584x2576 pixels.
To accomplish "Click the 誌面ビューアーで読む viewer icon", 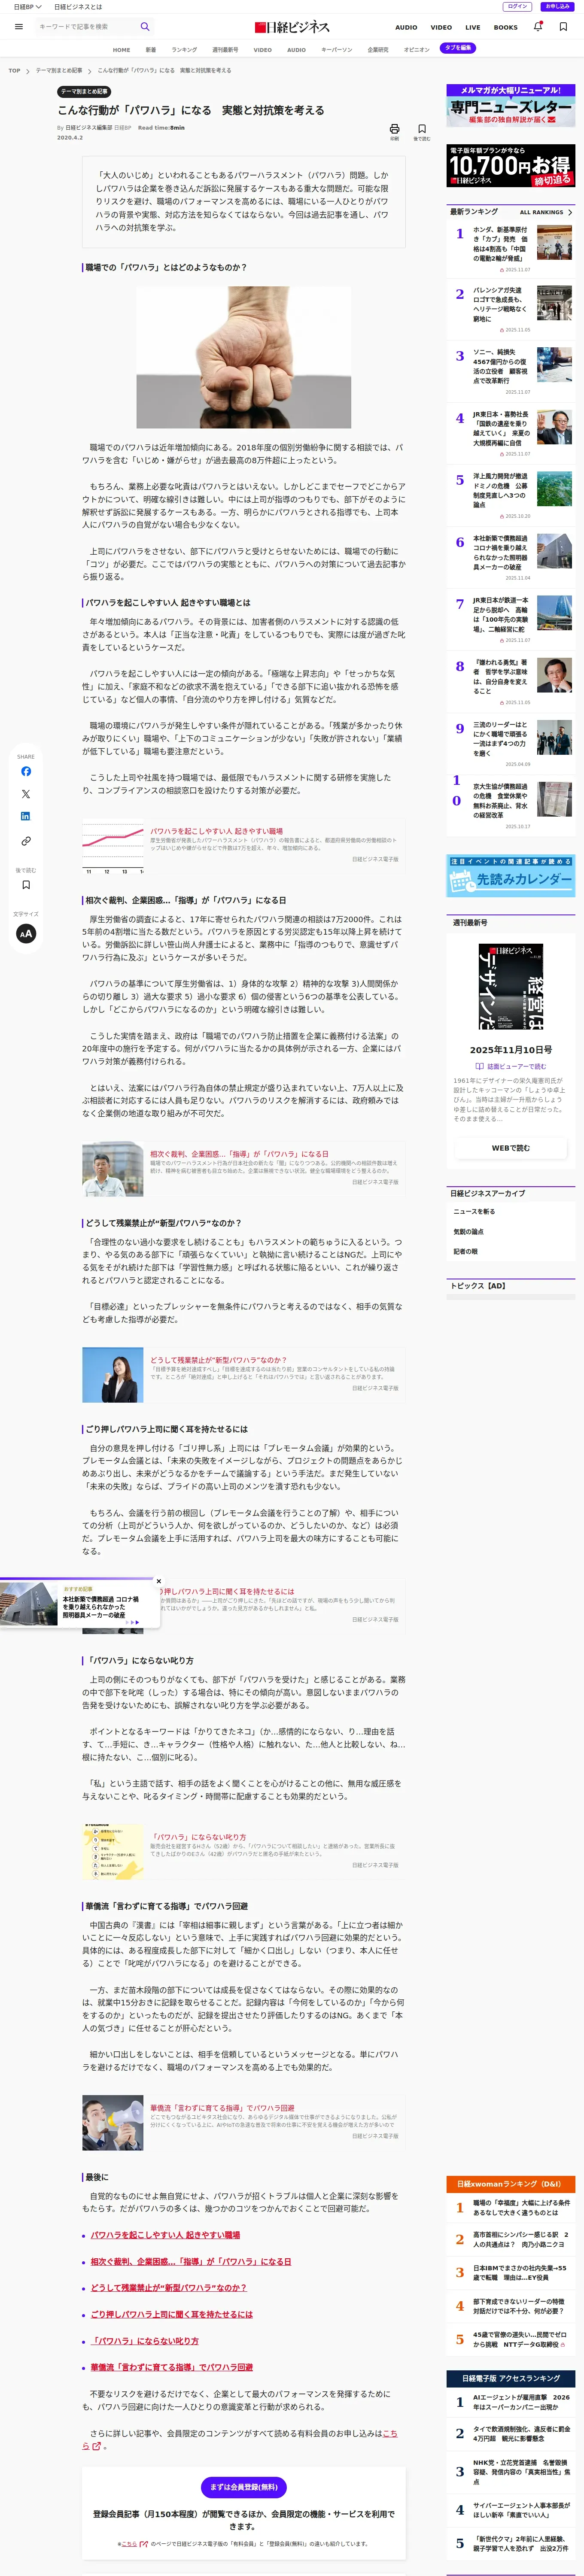I will [x=481, y=1066].
